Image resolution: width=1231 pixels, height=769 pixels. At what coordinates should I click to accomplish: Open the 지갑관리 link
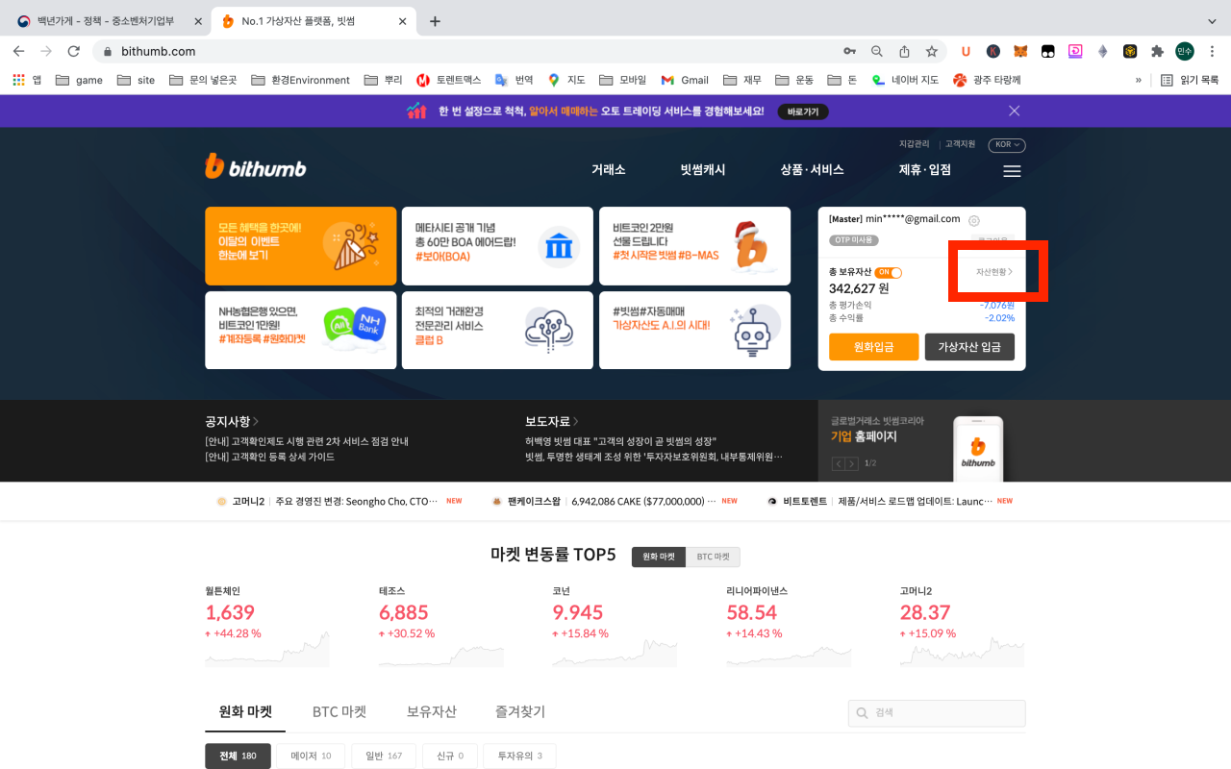tap(914, 144)
